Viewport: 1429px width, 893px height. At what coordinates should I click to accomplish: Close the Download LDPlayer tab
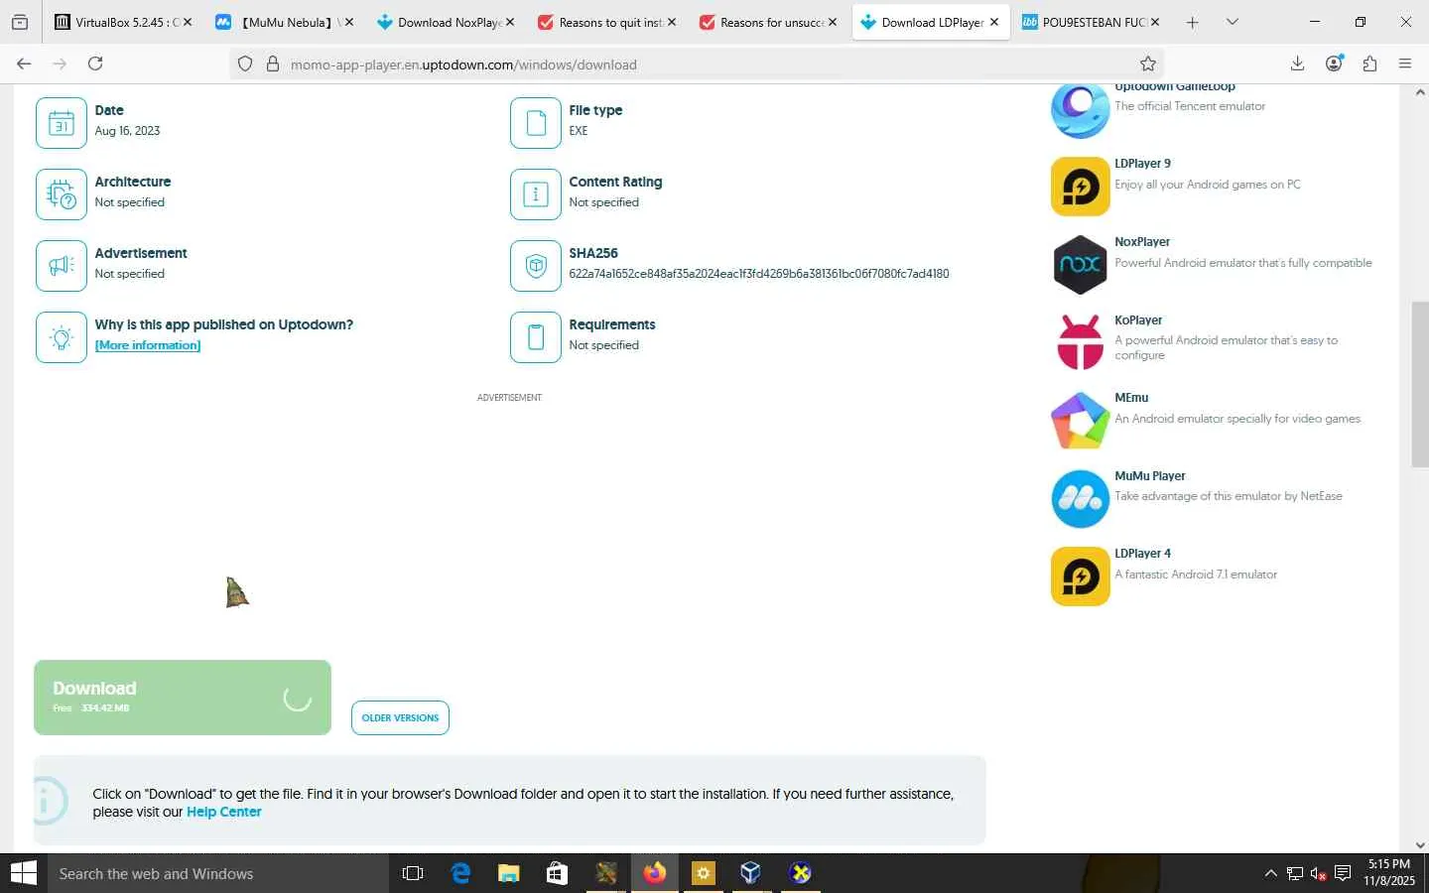point(993,22)
